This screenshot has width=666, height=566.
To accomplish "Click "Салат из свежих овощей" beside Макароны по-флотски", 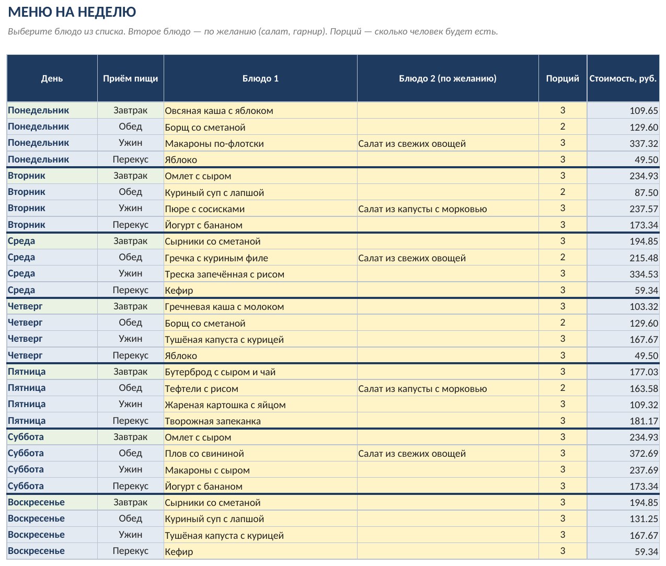I will pos(448,143).
